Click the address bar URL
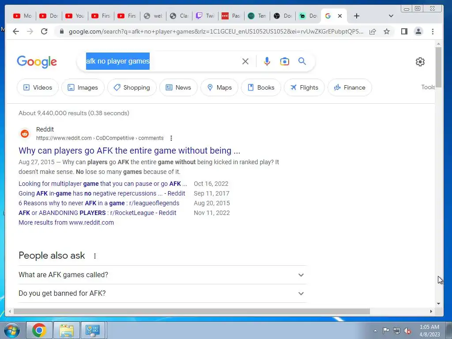The width and height of the screenshot is (452, 339). pyautogui.click(x=216, y=31)
